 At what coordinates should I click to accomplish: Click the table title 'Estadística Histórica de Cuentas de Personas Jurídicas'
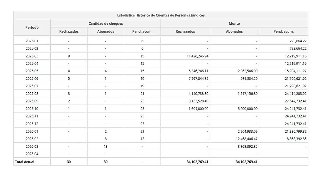tap(161, 15)
